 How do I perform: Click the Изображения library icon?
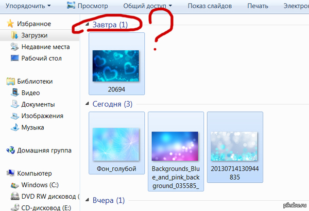14,116
